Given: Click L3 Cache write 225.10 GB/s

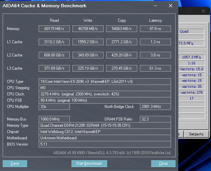Looking at the screenshot, I should (88, 68).
